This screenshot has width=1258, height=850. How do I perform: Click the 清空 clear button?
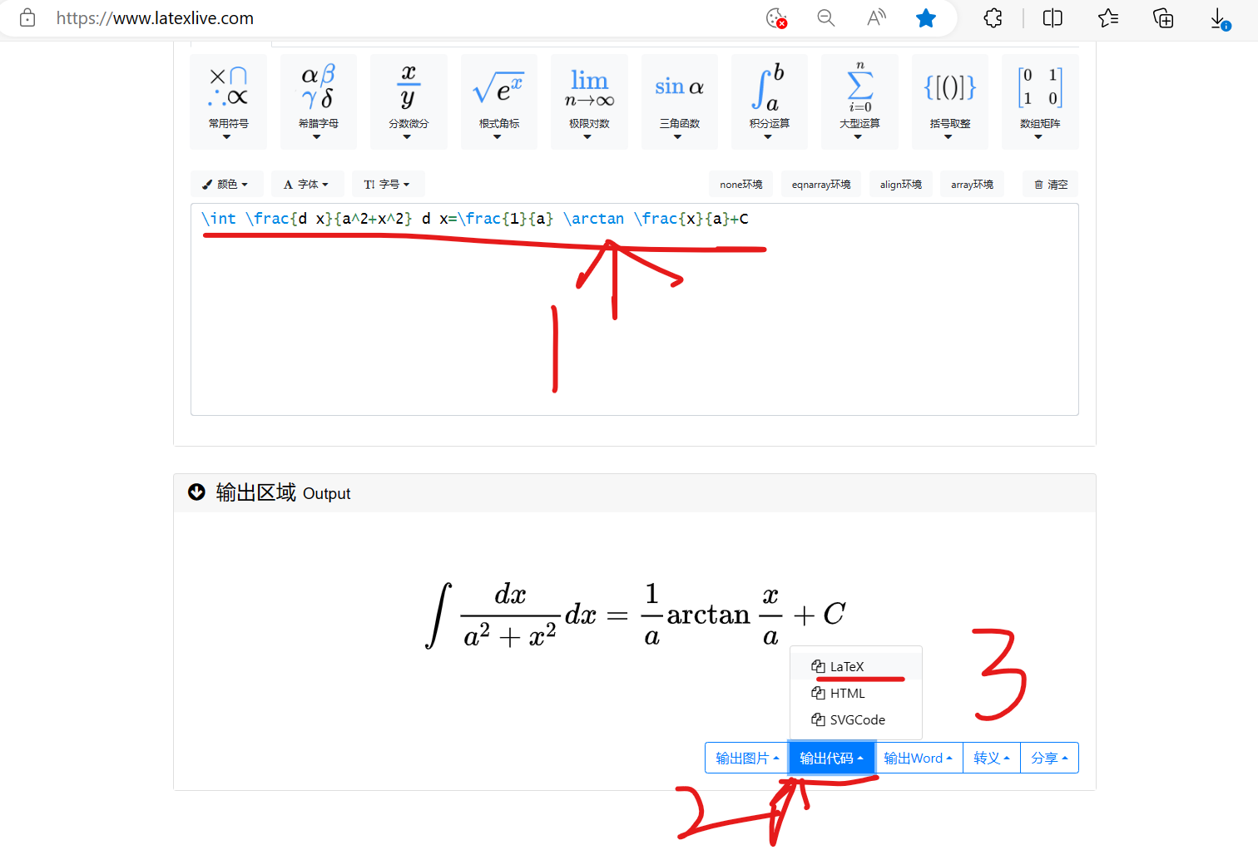tap(1050, 184)
